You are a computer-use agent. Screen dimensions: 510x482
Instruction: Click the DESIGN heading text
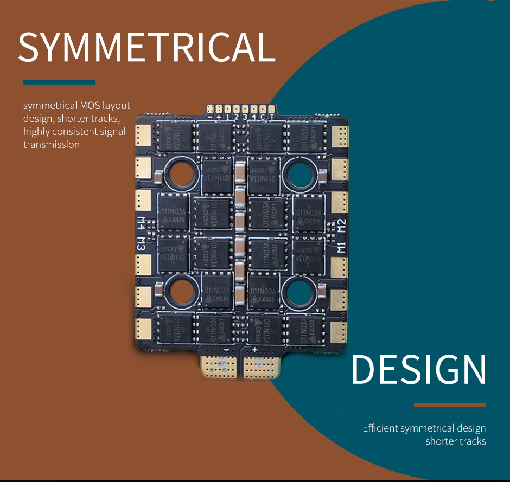(x=419, y=369)
